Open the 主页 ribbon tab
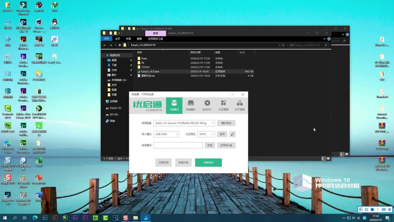 click(118, 39)
